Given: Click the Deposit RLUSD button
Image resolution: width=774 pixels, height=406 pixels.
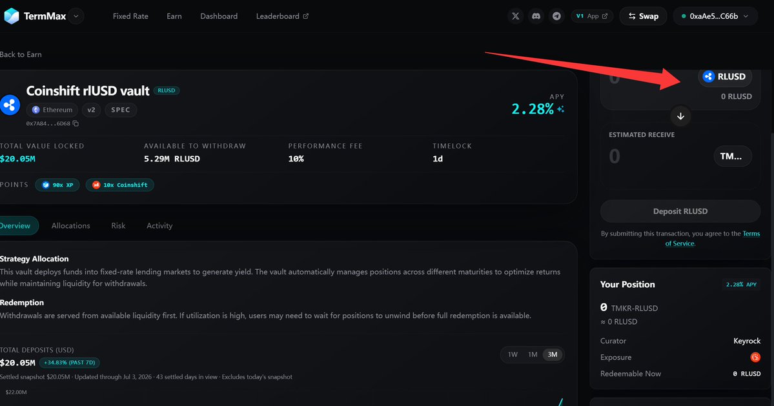Looking at the screenshot, I should 680,211.
